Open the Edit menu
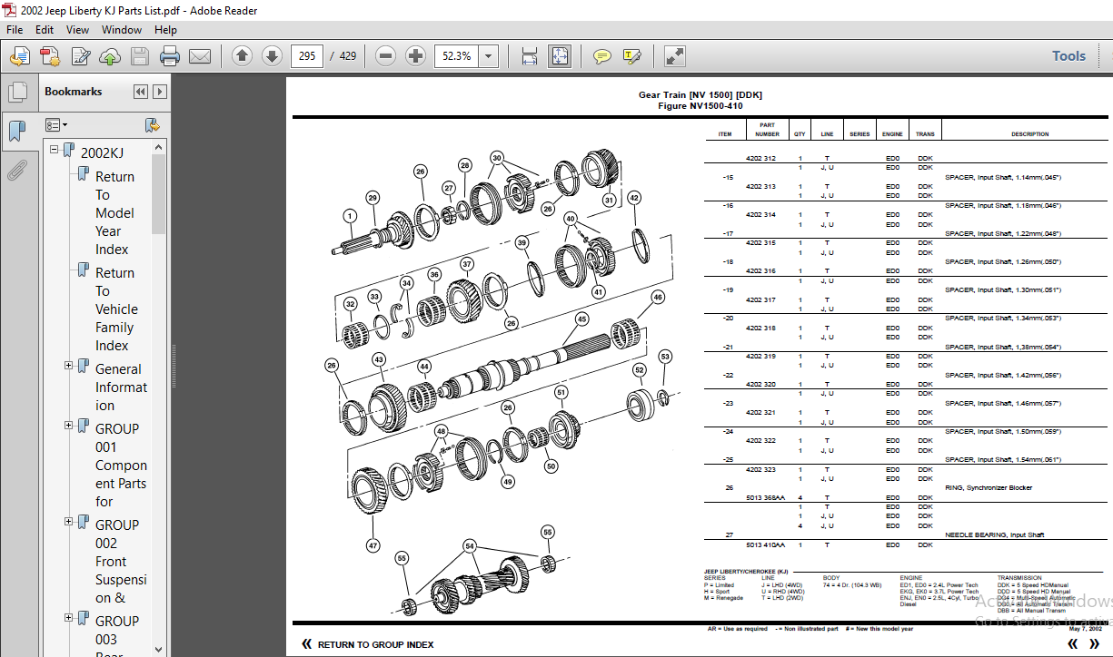This screenshot has height=657, width=1113. pyautogui.click(x=45, y=29)
